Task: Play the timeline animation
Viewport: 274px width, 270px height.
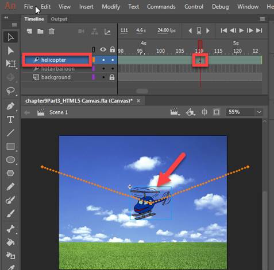Action: click(241, 30)
